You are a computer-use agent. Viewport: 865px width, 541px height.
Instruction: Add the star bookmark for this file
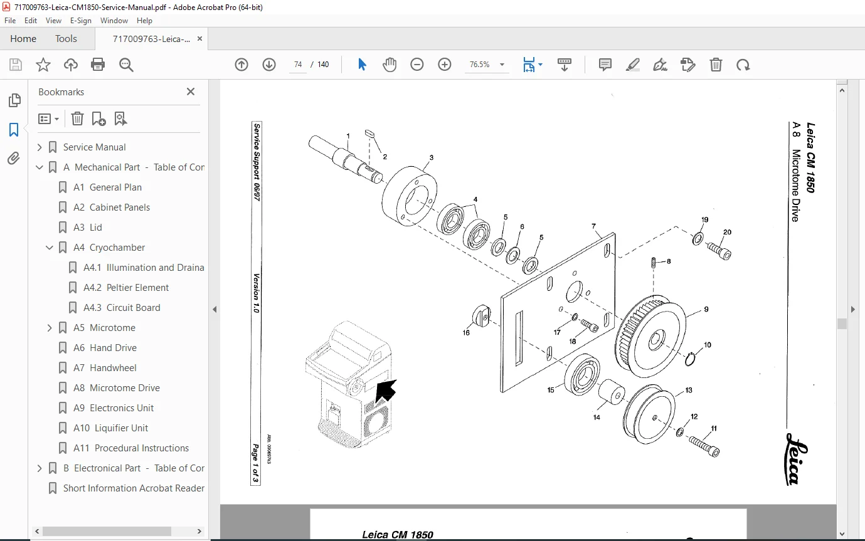point(43,65)
